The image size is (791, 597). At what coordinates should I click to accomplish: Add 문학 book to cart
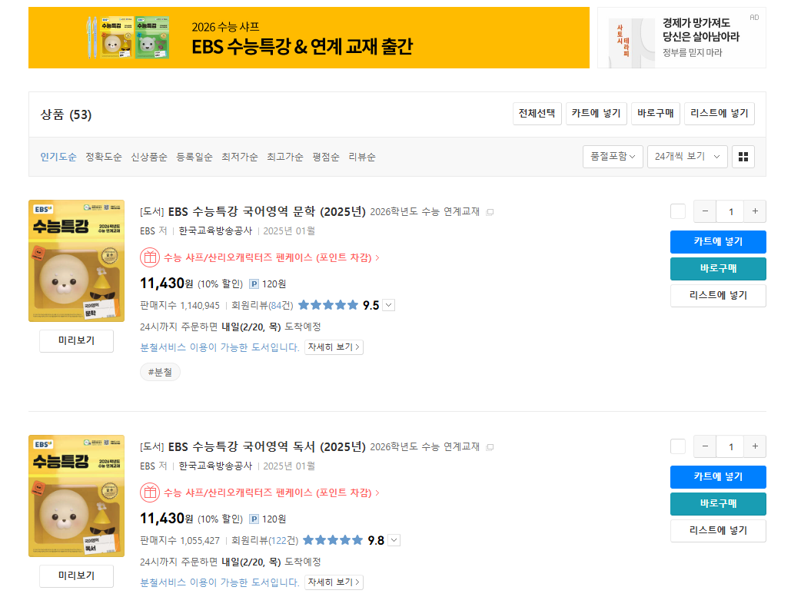click(x=718, y=241)
